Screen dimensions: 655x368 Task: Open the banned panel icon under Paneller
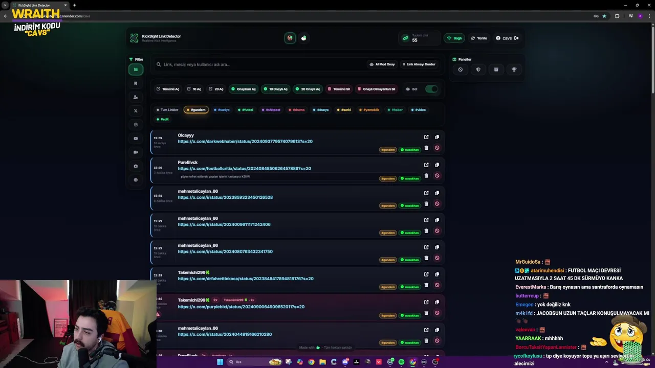coord(461,70)
